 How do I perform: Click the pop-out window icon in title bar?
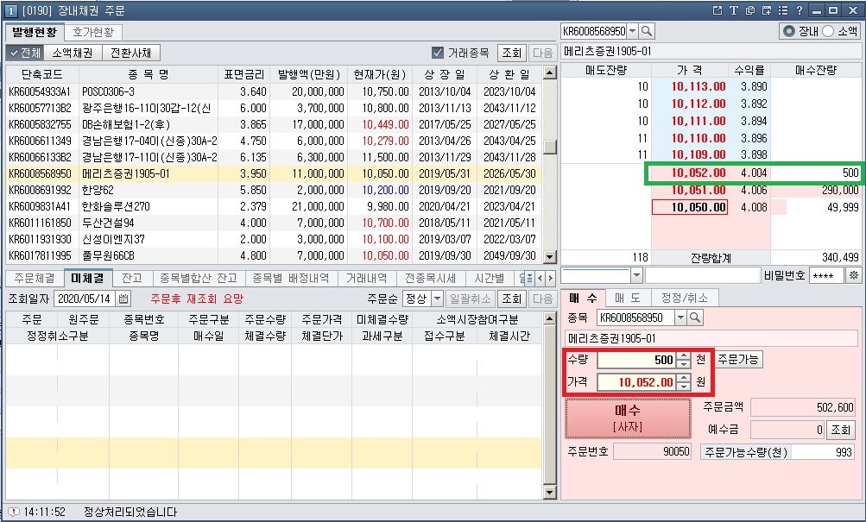coord(717,10)
